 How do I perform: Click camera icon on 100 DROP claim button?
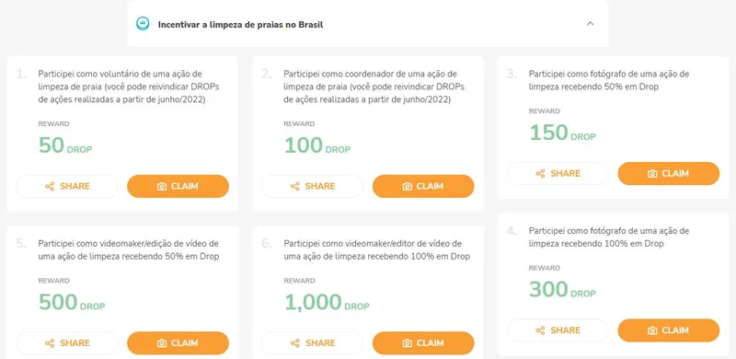tap(407, 187)
